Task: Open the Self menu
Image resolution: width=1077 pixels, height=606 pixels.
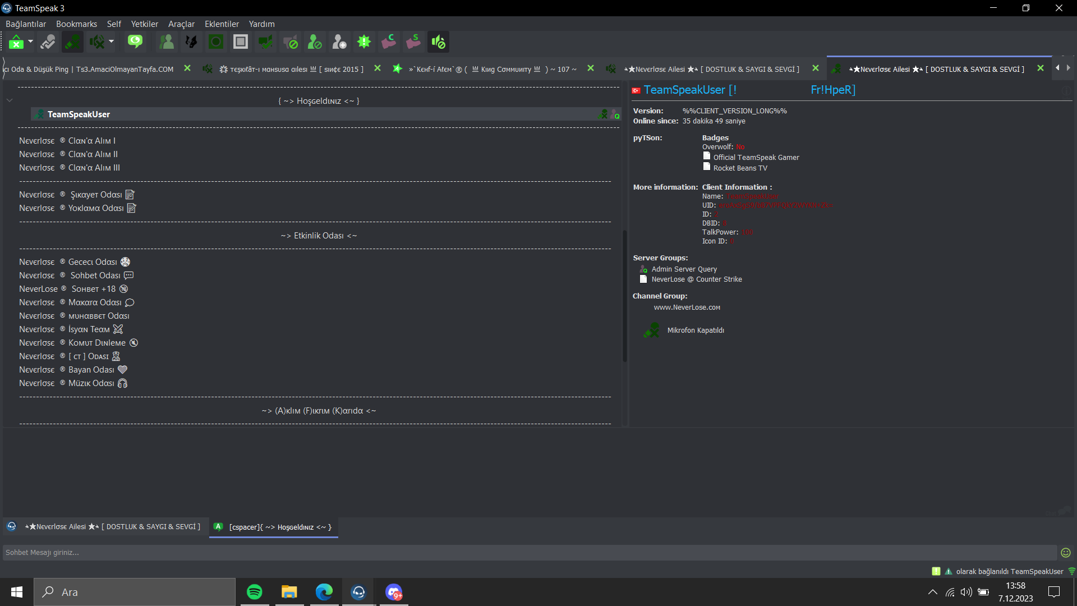Action: [114, 24]
